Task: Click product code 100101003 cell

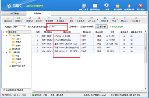Action: [x=47, y=44]
